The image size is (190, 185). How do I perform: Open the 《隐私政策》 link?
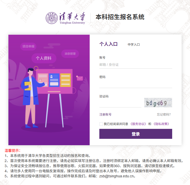161,124
